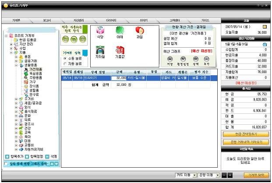This screenshot has width=272, height=183.
Task: Click the 현금 잔액맞추기 button
Action: click(x=246, y=134)
